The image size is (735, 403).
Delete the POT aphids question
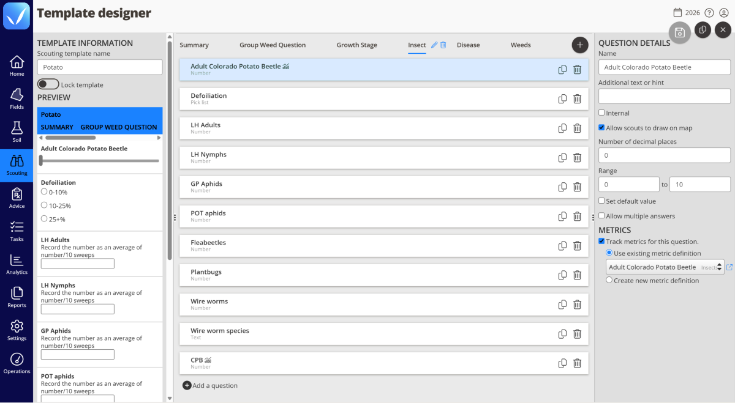(577, 216)
